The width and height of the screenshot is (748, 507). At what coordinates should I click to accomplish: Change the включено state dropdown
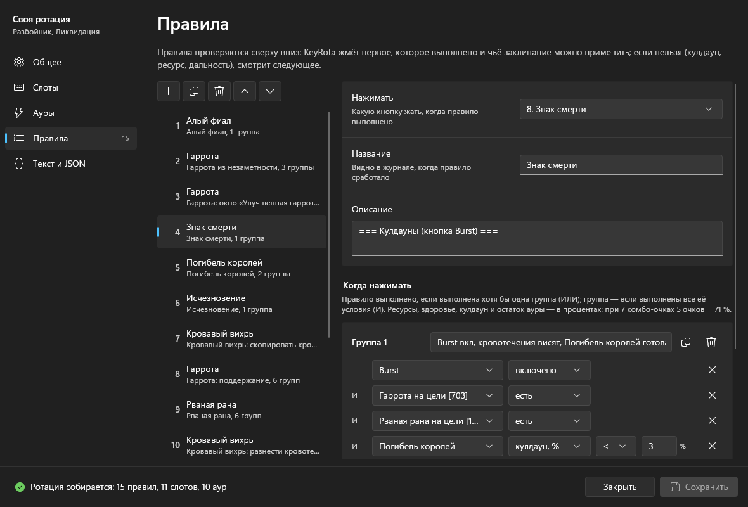pyautogui.click(x=550, y=370)
